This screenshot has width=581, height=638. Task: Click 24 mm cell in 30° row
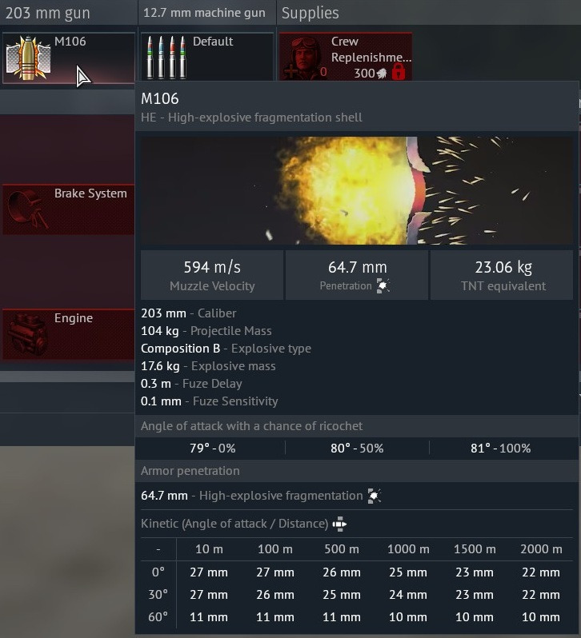click(x=408, y=595)
